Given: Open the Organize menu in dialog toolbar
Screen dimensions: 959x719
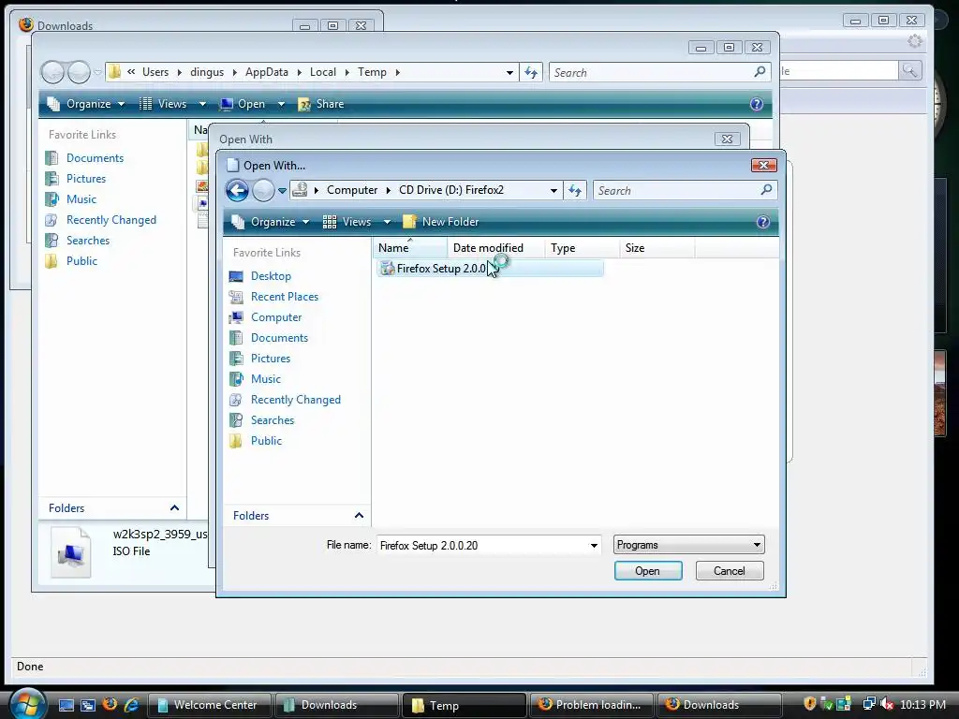Looking at the screenshot, I should (271, 222).
